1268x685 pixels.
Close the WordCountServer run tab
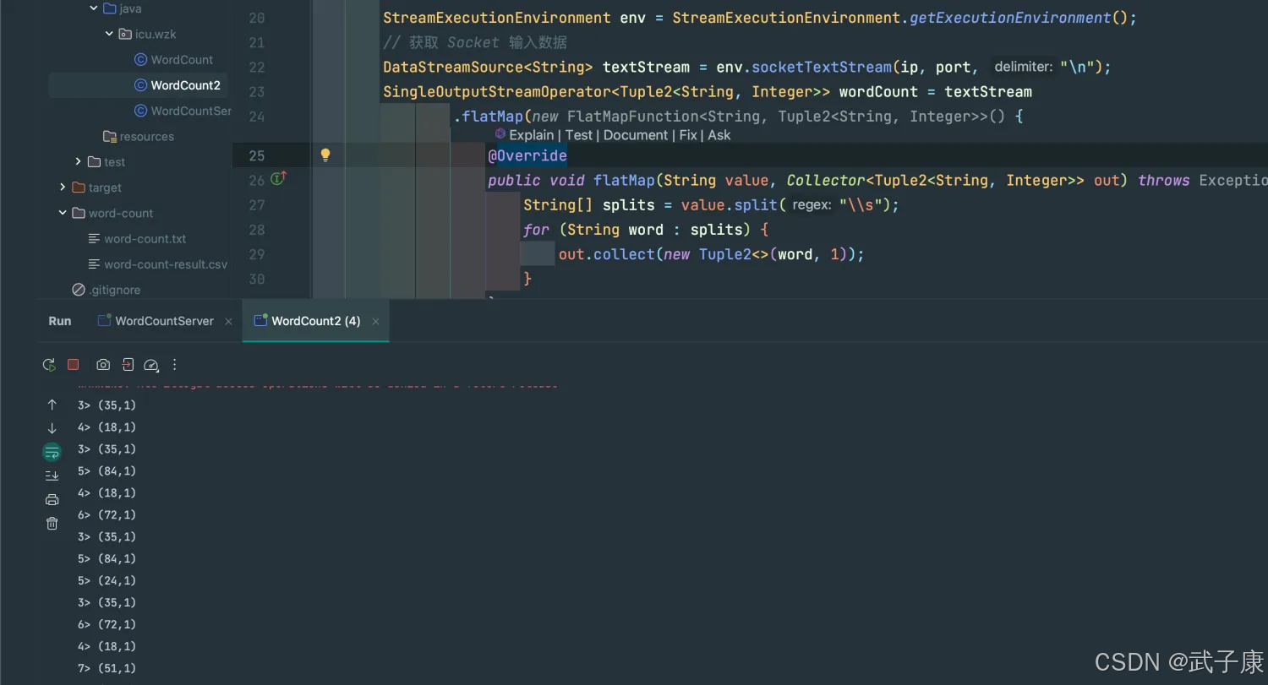coord(229,322)
